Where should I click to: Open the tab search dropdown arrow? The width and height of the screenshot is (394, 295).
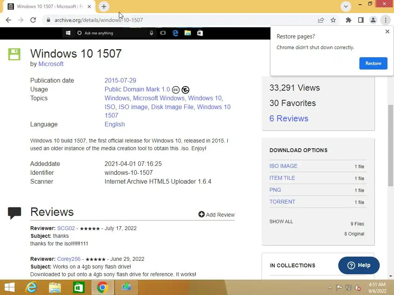click(x=346, y=7)
